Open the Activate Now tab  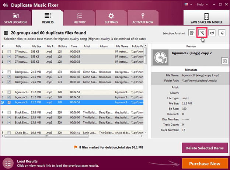[x=143, y=18]
